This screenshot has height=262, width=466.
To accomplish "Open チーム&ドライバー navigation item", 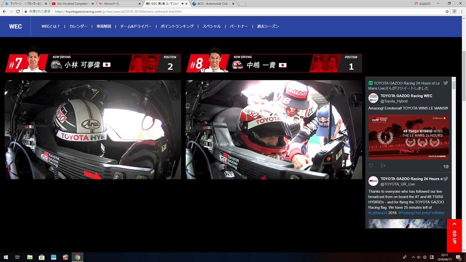I will [x=136, y=27].
